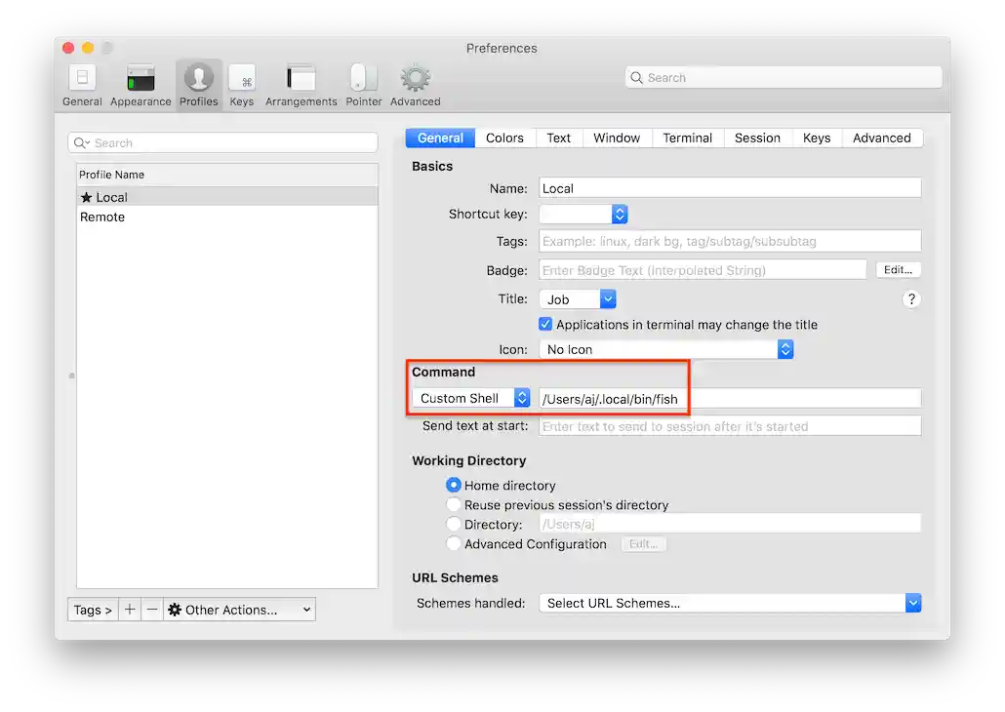This screenshot has width=1005, height=712.
Task: Switch to the Colors tab
Action: click(504, 138)
